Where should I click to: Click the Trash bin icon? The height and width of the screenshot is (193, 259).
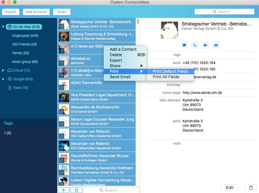pyautogui.click(x=10, y=88)
